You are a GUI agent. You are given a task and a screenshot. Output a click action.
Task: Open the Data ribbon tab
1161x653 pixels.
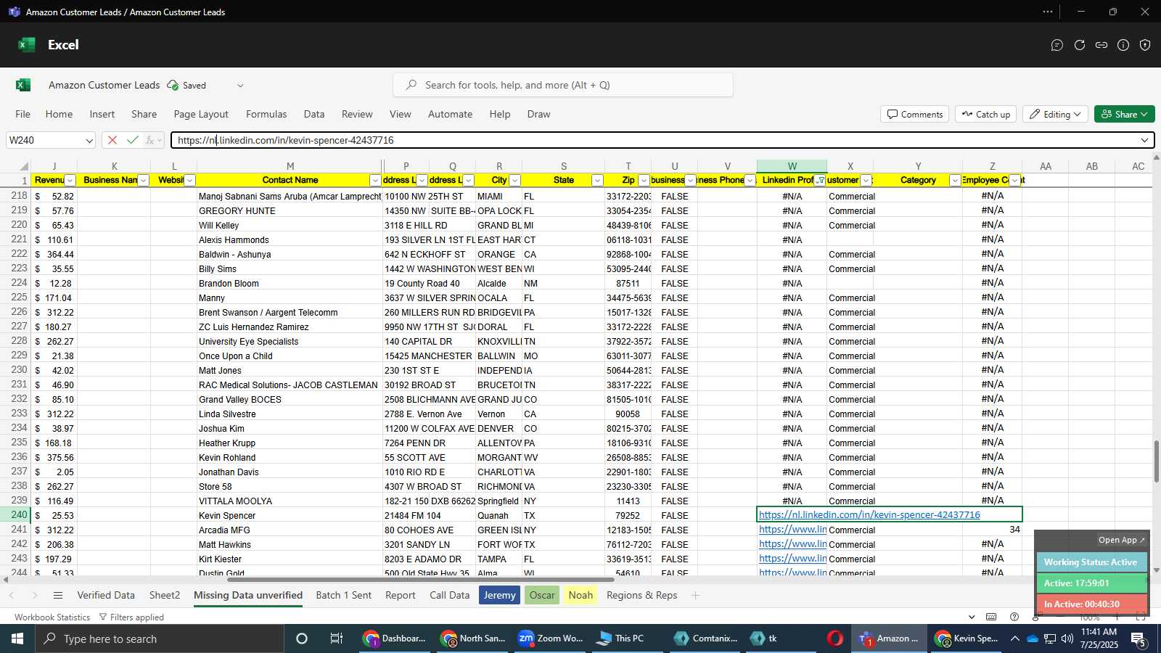314,114
